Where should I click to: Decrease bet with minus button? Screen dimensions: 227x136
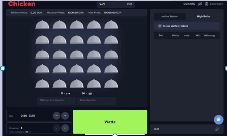click(x=56, y=116)
